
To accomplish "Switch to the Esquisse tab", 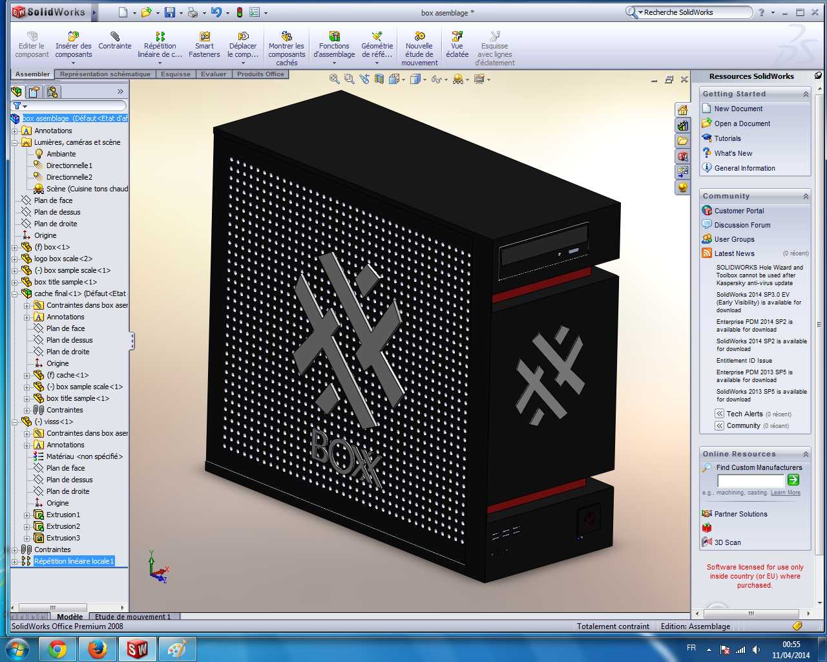I will (176, 74).
